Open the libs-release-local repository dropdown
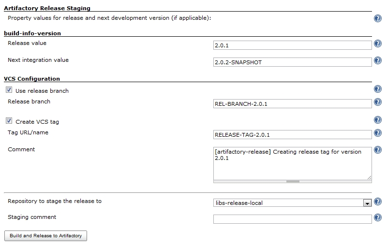387x245 pixels. [x=293, y=203]
